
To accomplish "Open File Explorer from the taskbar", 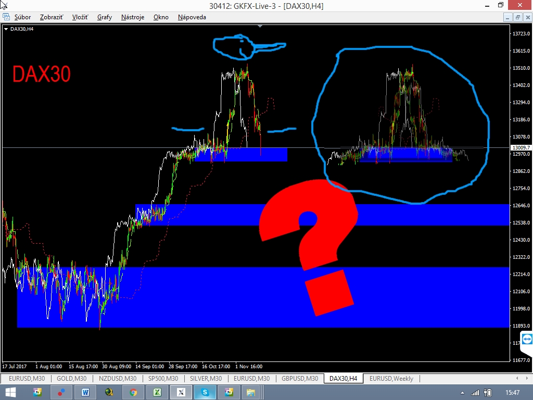I will (251, 393).
